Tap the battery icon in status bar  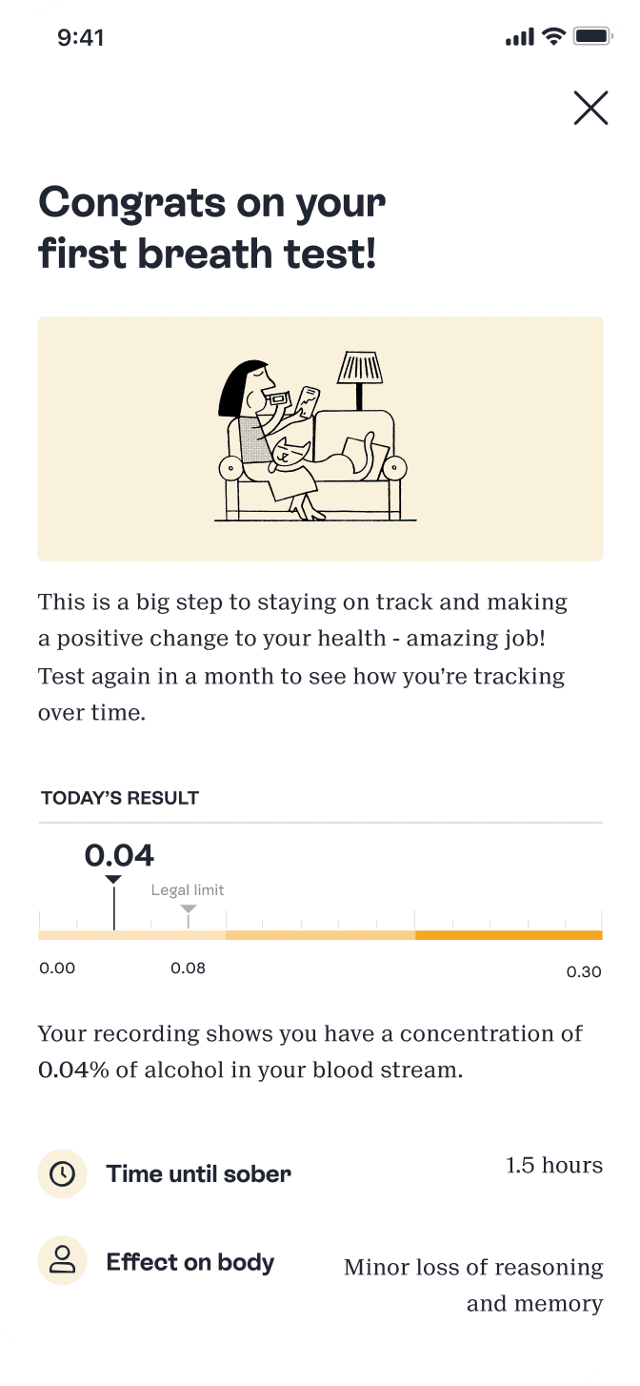(x=592, y=37)
